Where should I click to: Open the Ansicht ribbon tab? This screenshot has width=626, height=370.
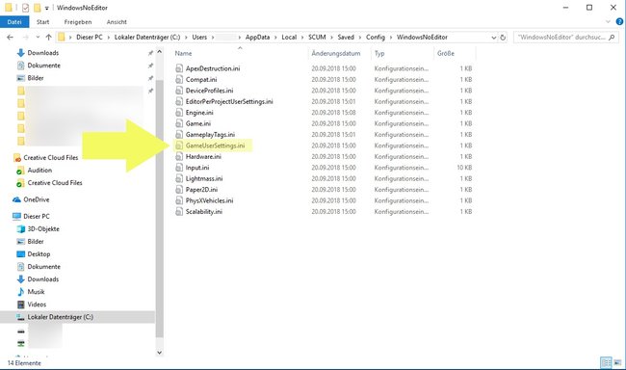click(117, 22)
